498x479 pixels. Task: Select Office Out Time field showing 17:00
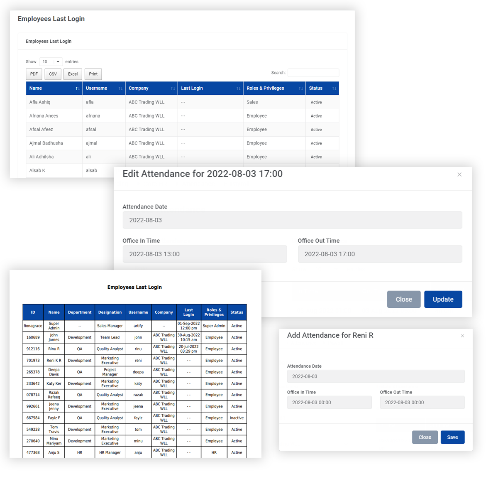pyautogui.click(x=380, y=254)
